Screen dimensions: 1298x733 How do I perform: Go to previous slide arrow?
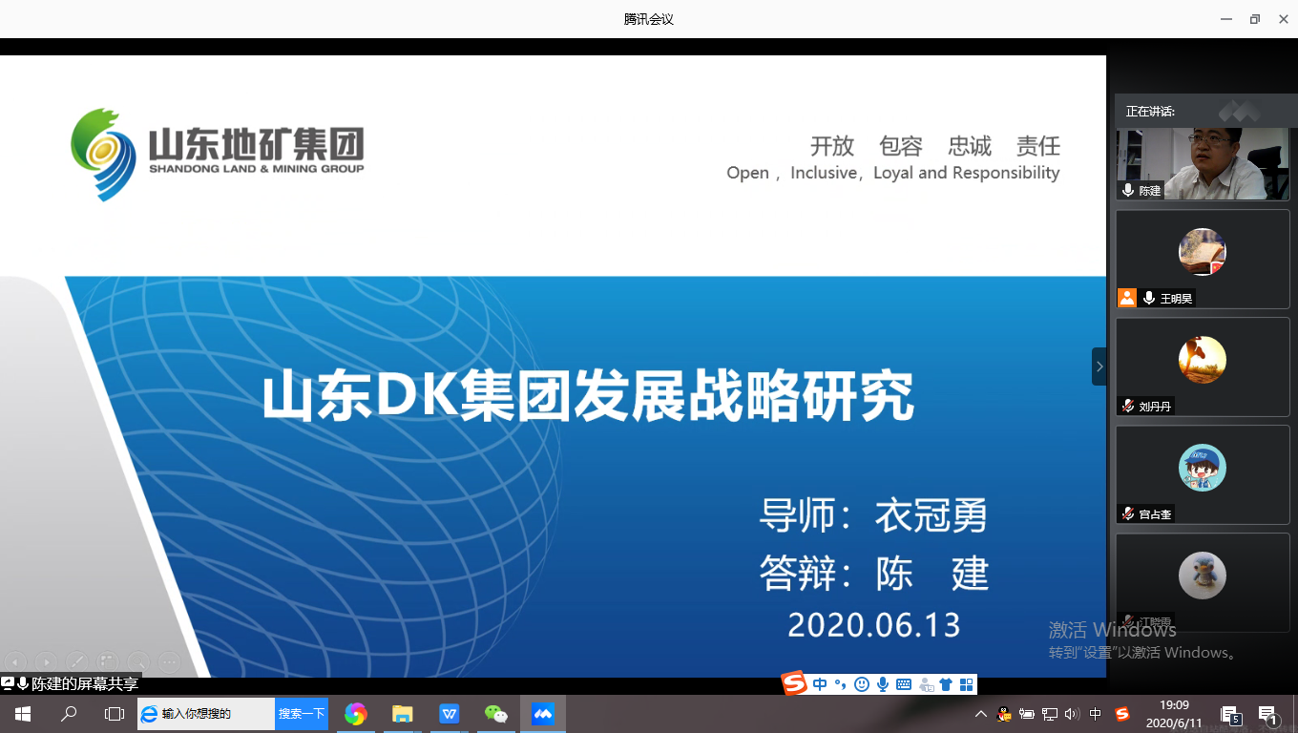click(15, 661)
